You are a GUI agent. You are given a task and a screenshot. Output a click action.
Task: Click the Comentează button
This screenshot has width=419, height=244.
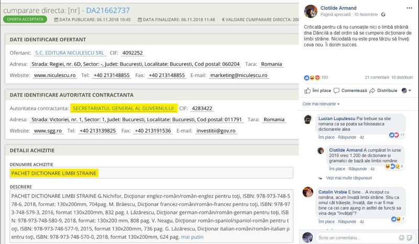tap(350, 90)
